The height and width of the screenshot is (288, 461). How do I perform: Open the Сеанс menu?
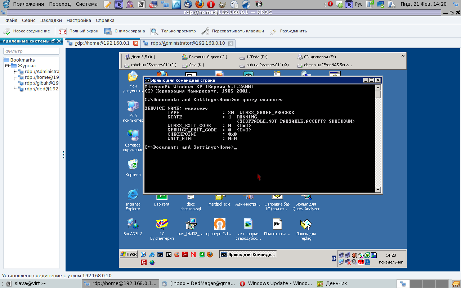pyautogui.click(x=29, y=21)
